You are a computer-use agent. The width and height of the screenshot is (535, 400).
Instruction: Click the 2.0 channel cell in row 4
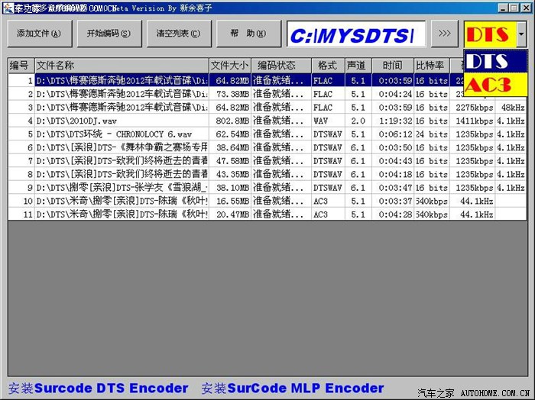click(358, 121)
